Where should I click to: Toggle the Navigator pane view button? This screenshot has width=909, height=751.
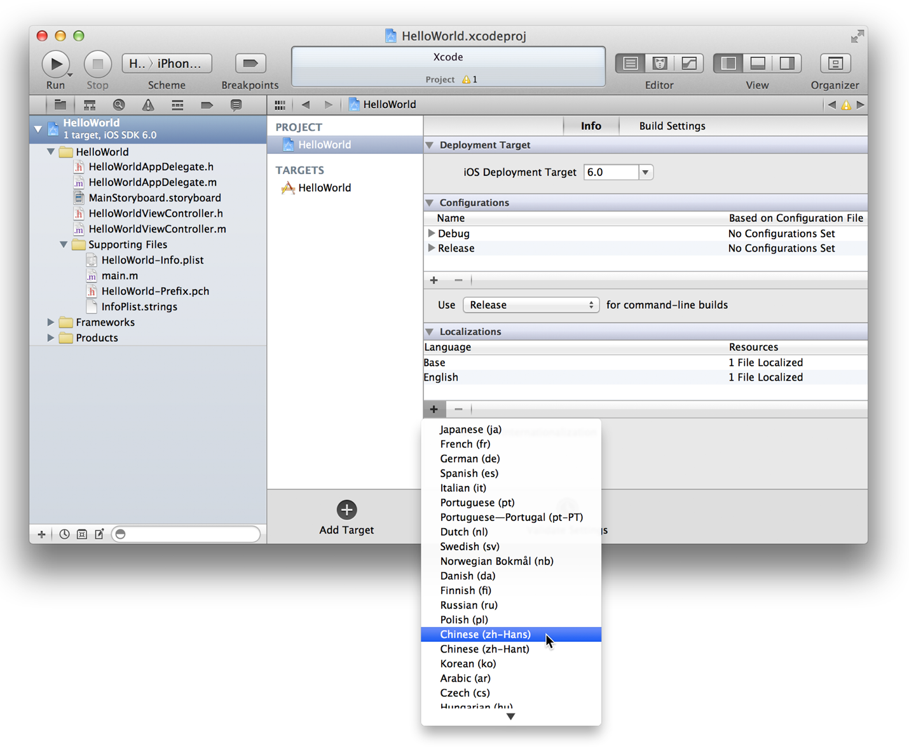728,64
